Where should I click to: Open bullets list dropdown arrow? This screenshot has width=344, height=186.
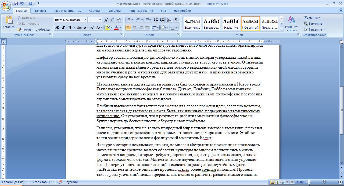pyautogui.click(x=132, y=20)
